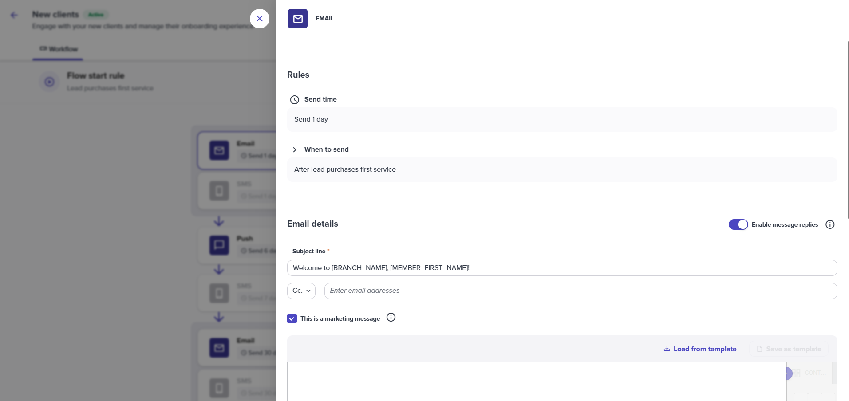Open After lead purchases first service rule
This screenshot has height=401, width=849.
pyautogui.click(x=562, y=169)
